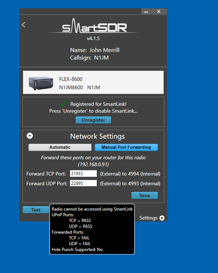Select the FLEX-8600 radio image
This screenshot has height=273, width=218.
[x=41, y=83]
